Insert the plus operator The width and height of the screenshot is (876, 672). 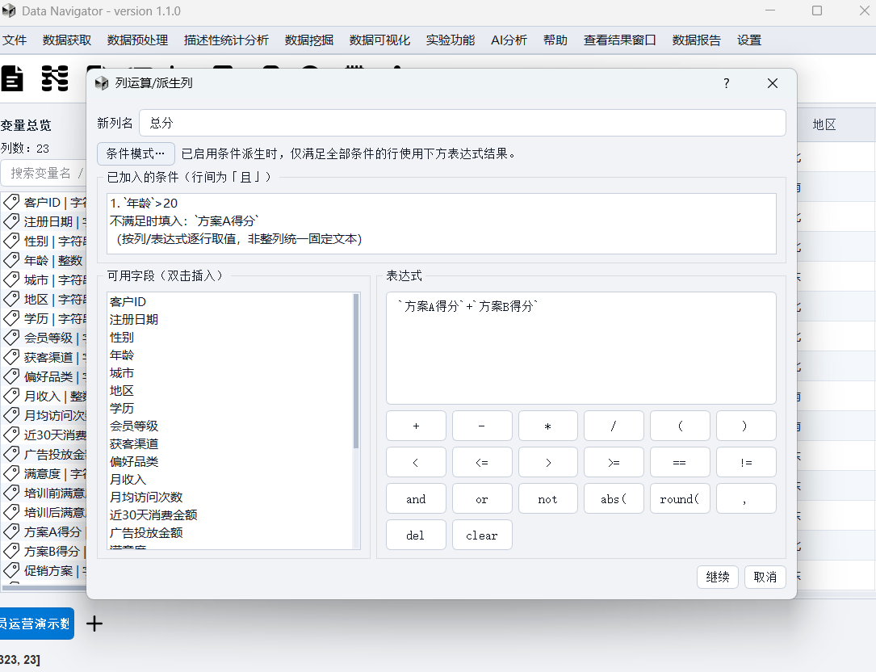coord(417,426)
